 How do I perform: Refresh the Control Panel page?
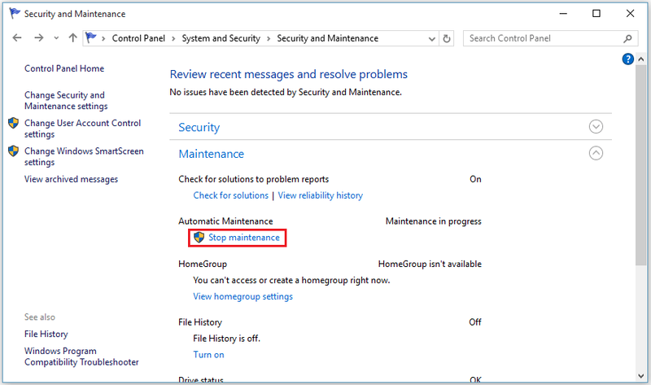pos(447,38)
